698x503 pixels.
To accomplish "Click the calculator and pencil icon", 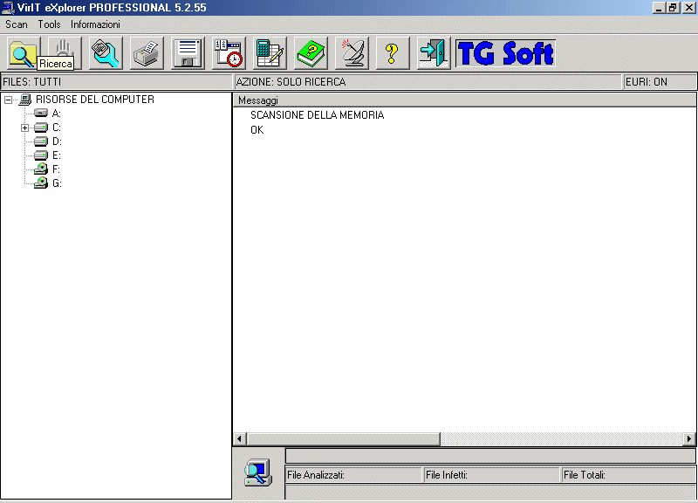I will 270,53.
